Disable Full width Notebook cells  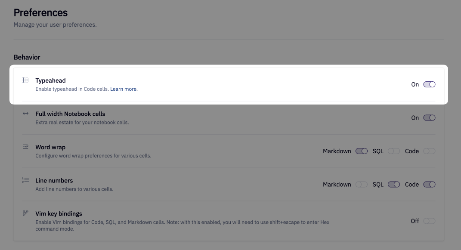(x=429, y=117)
